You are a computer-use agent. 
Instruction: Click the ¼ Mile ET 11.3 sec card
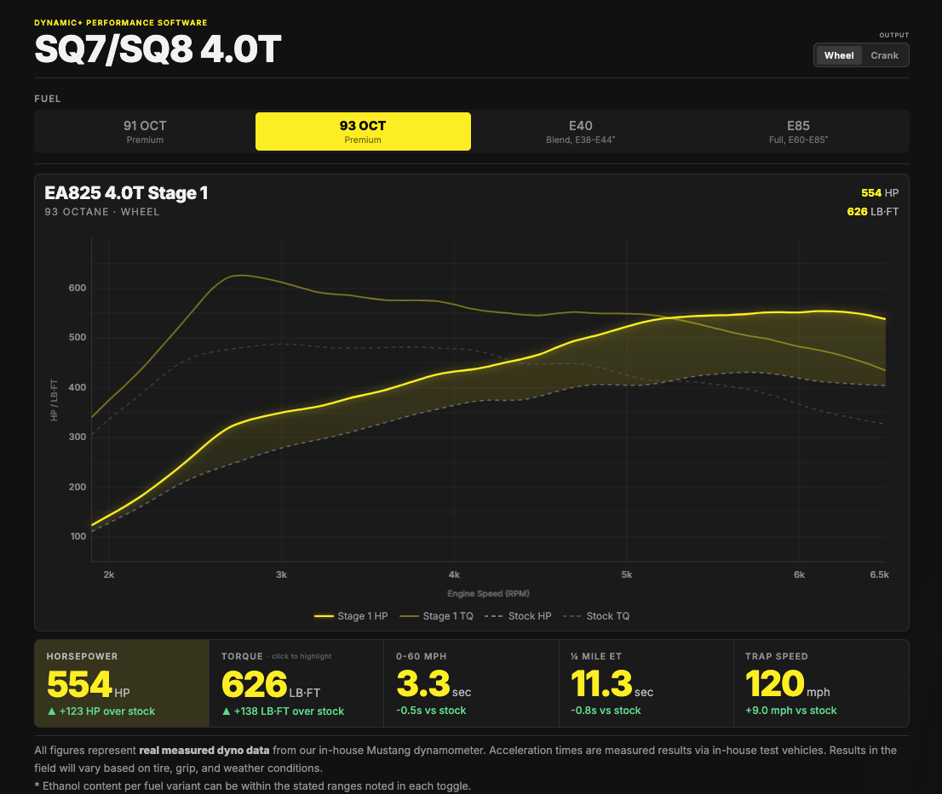tap(646, 683)
